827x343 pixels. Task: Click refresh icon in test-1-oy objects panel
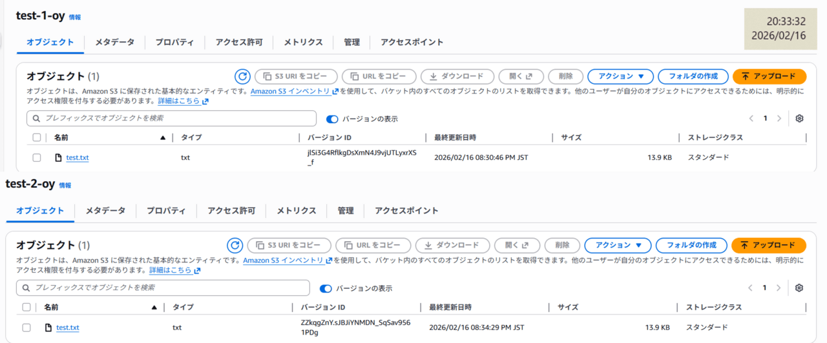pos(242,77)
